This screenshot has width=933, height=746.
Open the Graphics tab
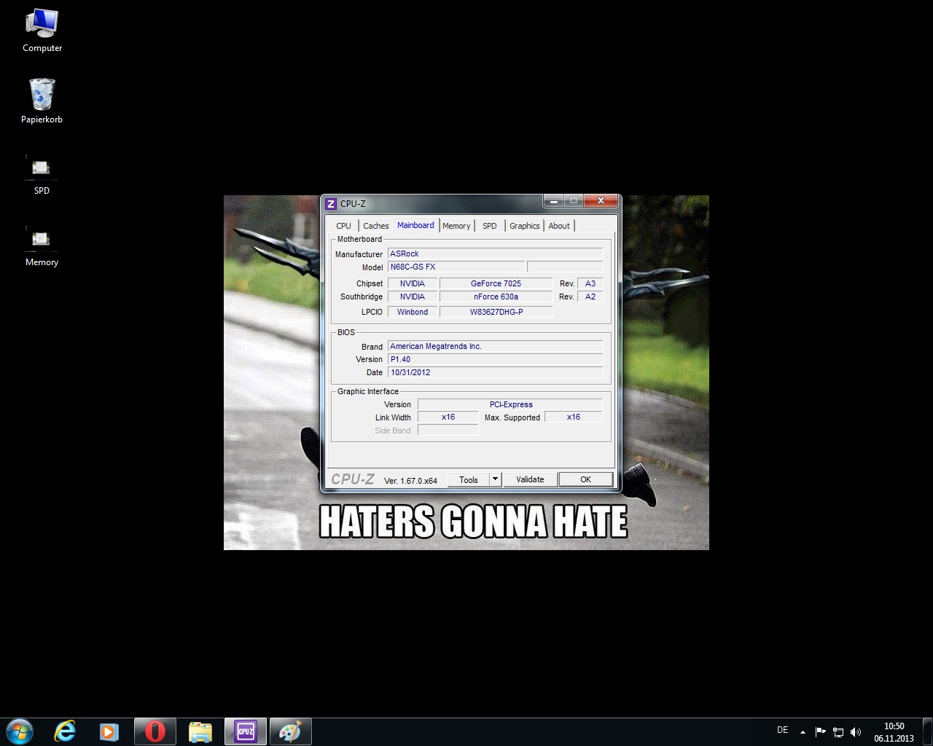(x=525, y=226)
